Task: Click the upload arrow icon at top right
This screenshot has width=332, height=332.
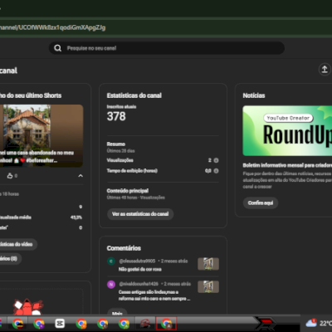Action: (x=325, y=69)
